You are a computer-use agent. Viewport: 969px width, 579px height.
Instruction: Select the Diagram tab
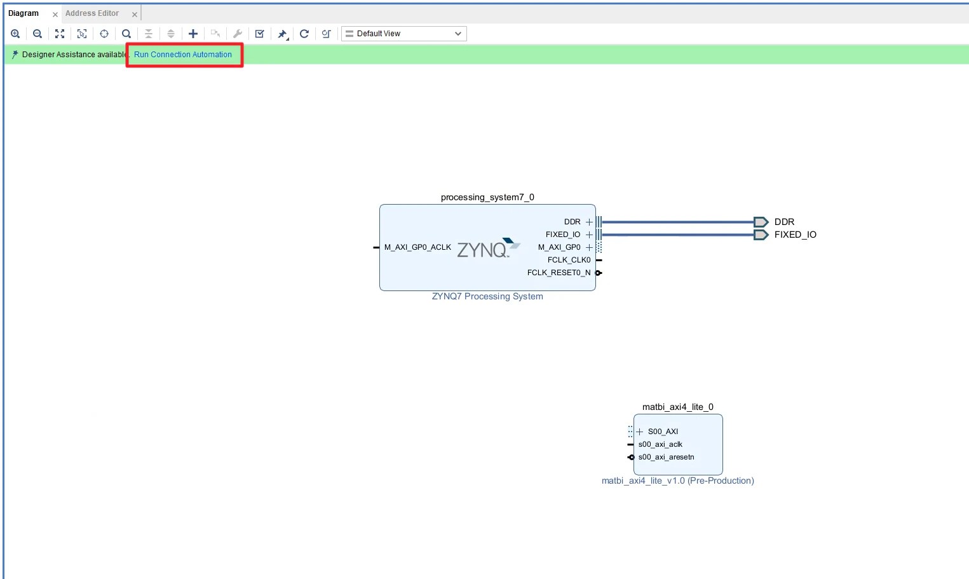point(24,13)
